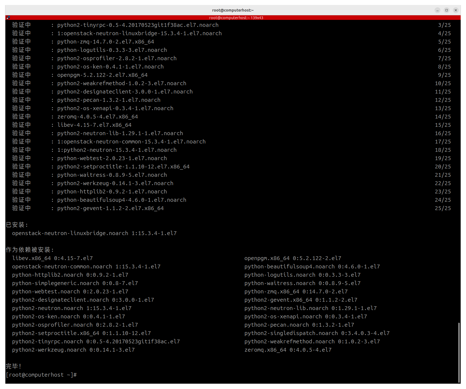The width and height of the screenshot is (466, 389).
Task: Click 'python2-pecan.noarch 0:1.3.2-1.el7' dependency
Action: coord(299,325)
